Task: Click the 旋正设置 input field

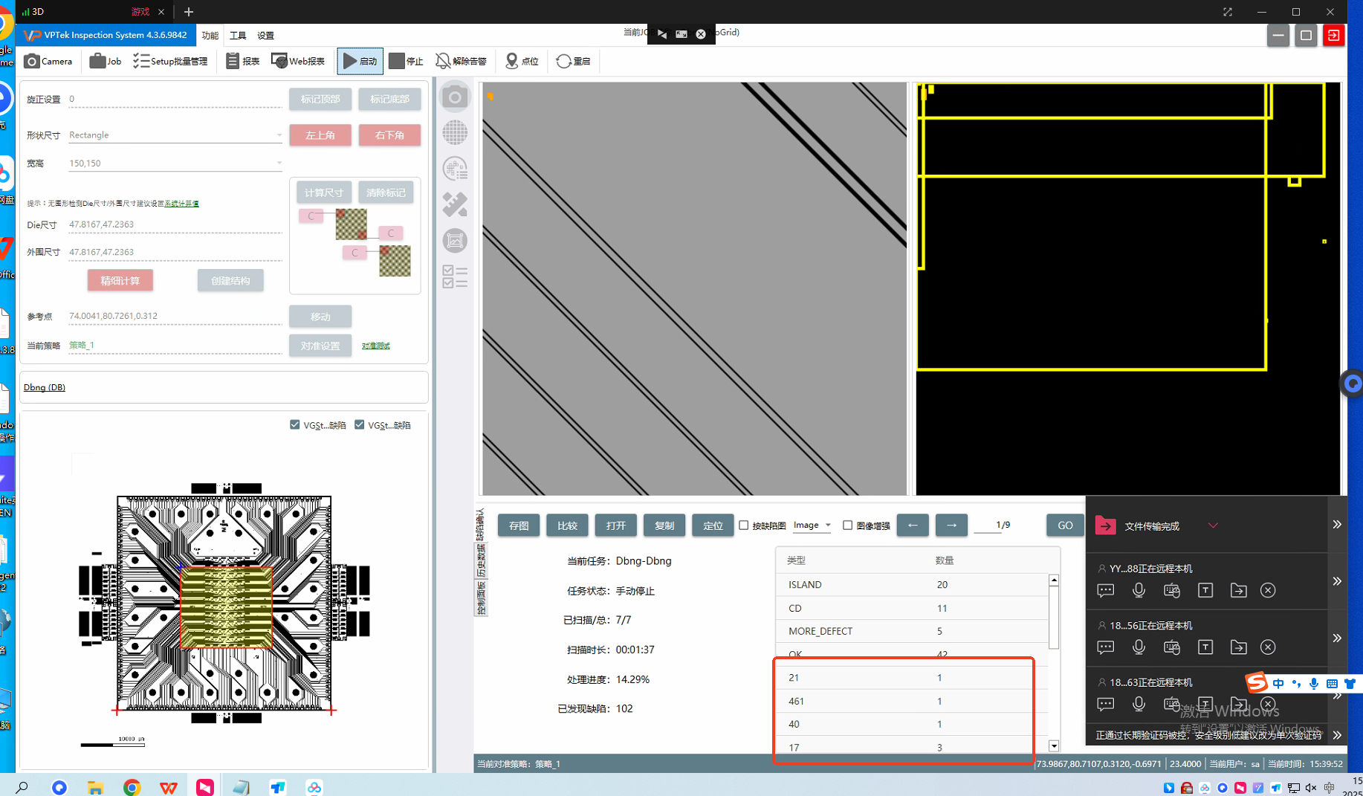Action: click(x=175, y=99)
